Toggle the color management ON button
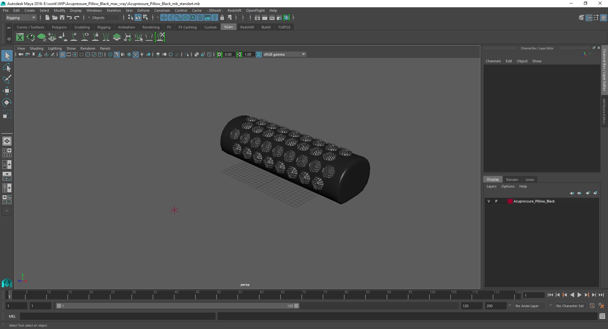Image resolution: width=608 pixels, height=329 pixels. (259, 54)
